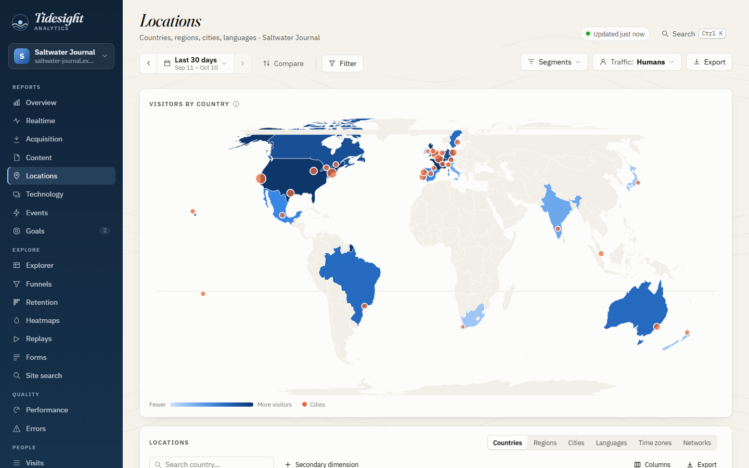This screenshot has width=749, height=468.
Task: Select the Countries tab
Action: (508, 443)
